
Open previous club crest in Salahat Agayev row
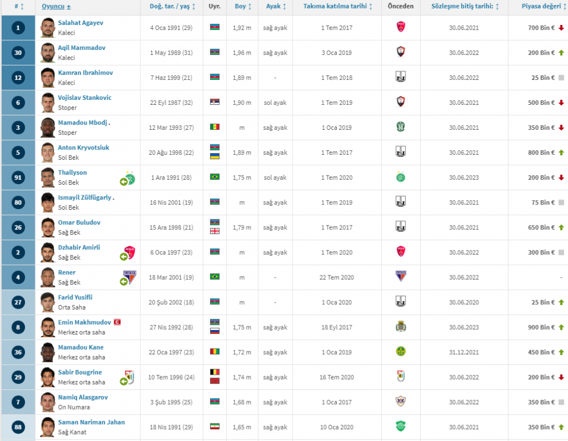400,28
